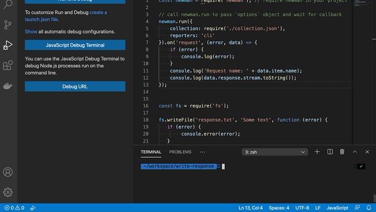
Task: Click "reporters: 'cli'" on line 6
Action: (192, 35)
